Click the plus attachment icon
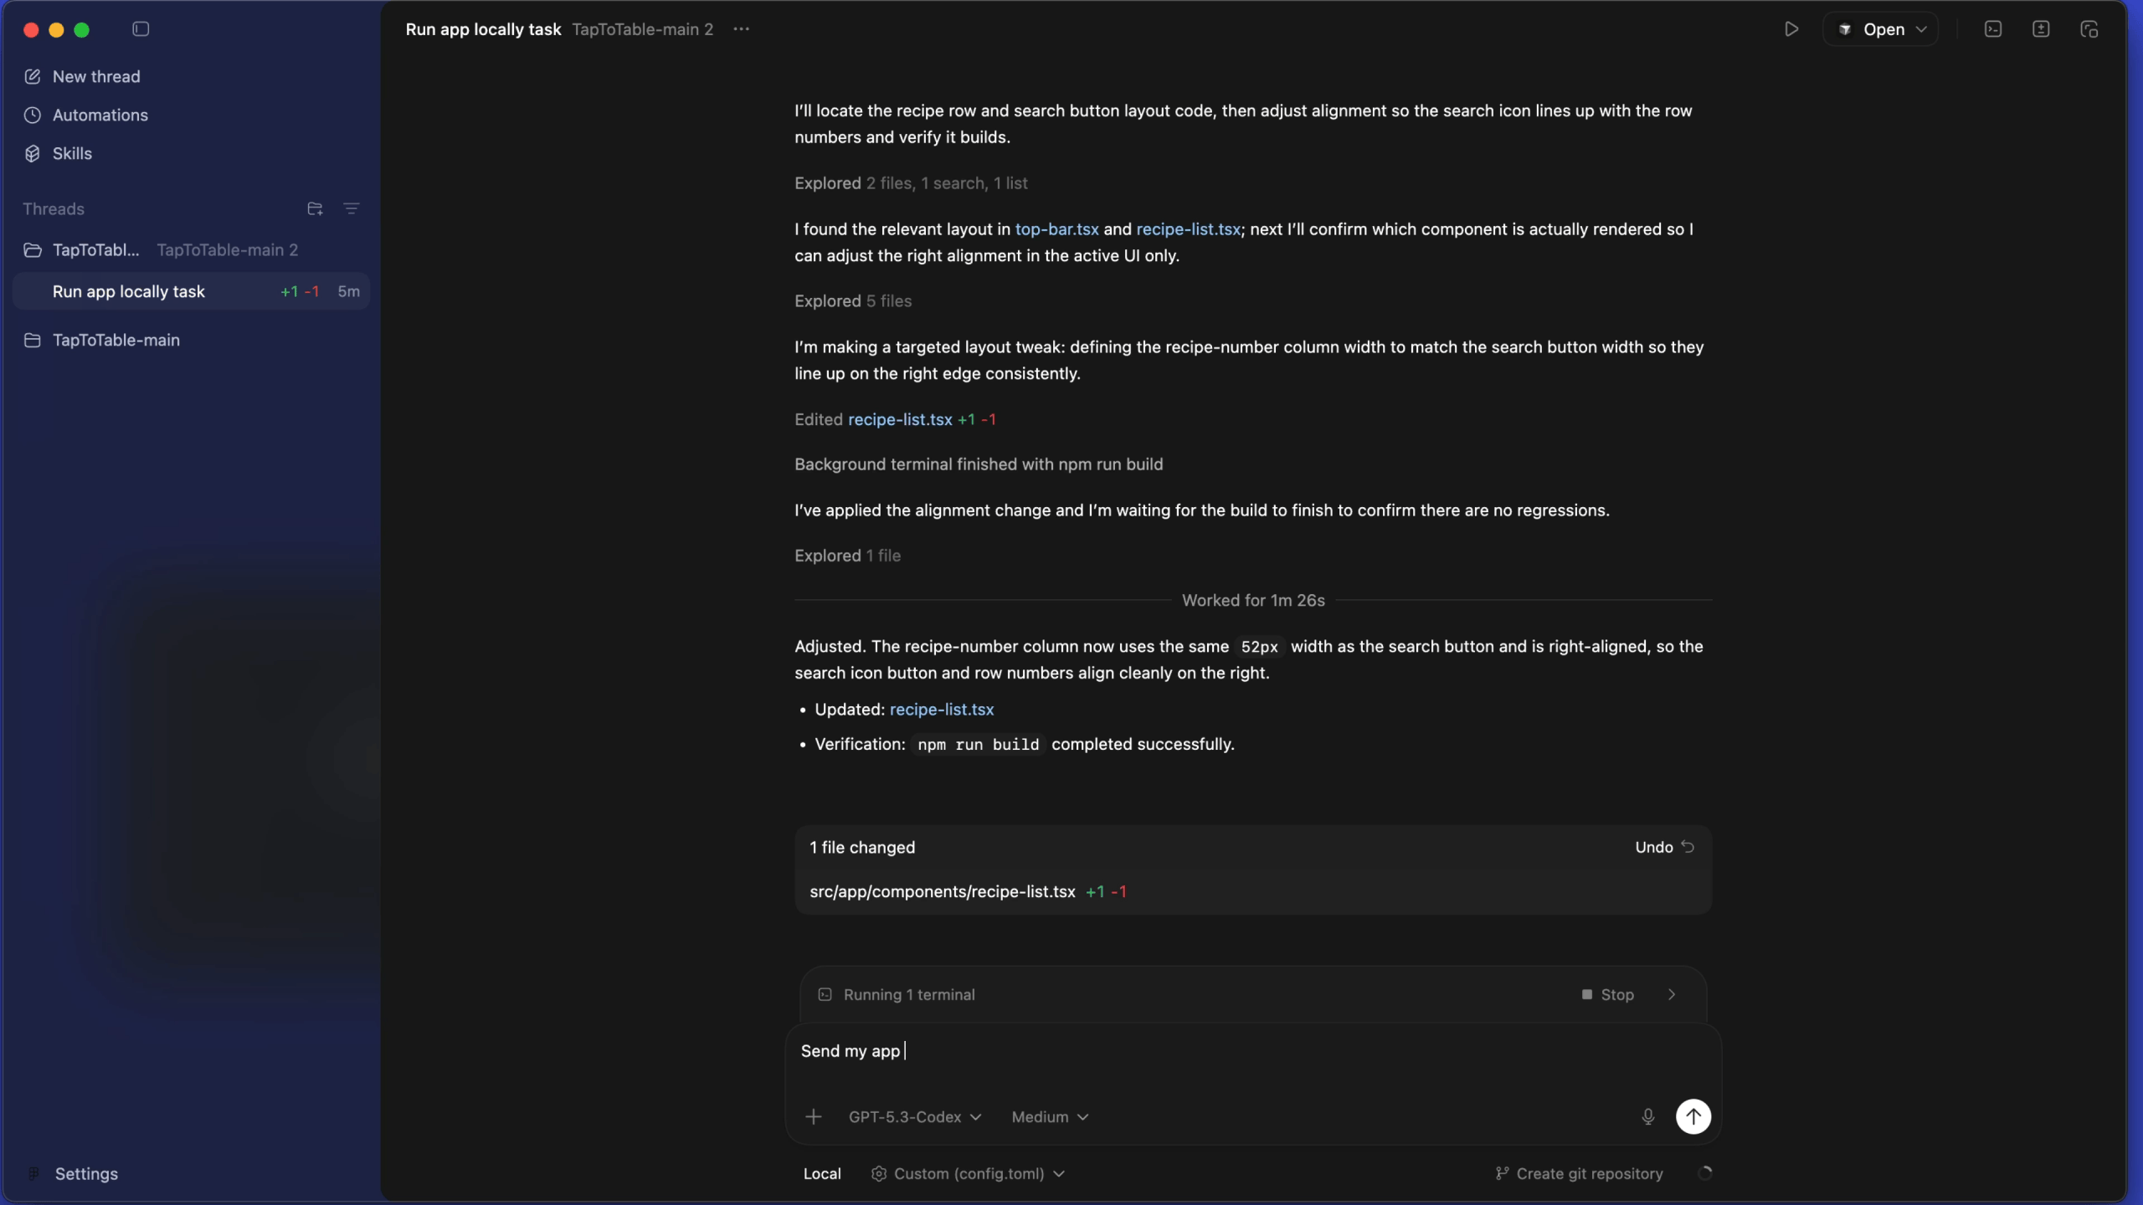The height and width of the screenshot is (1205, 2143). [813, 1116]
